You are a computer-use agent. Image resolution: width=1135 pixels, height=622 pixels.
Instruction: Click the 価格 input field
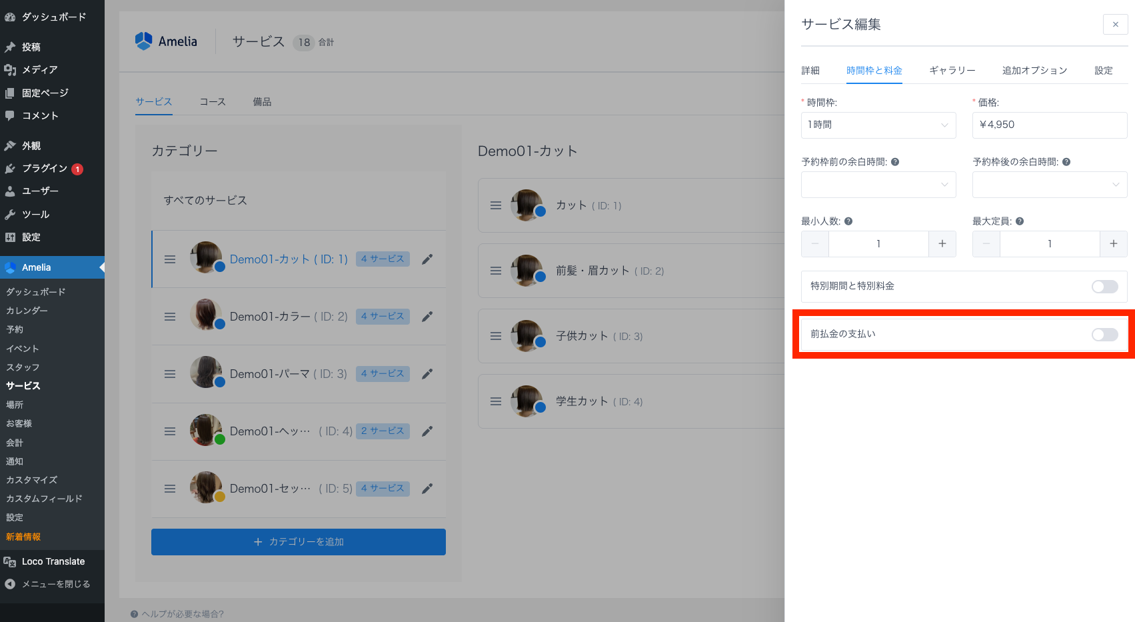click(x=1049, y=125)
